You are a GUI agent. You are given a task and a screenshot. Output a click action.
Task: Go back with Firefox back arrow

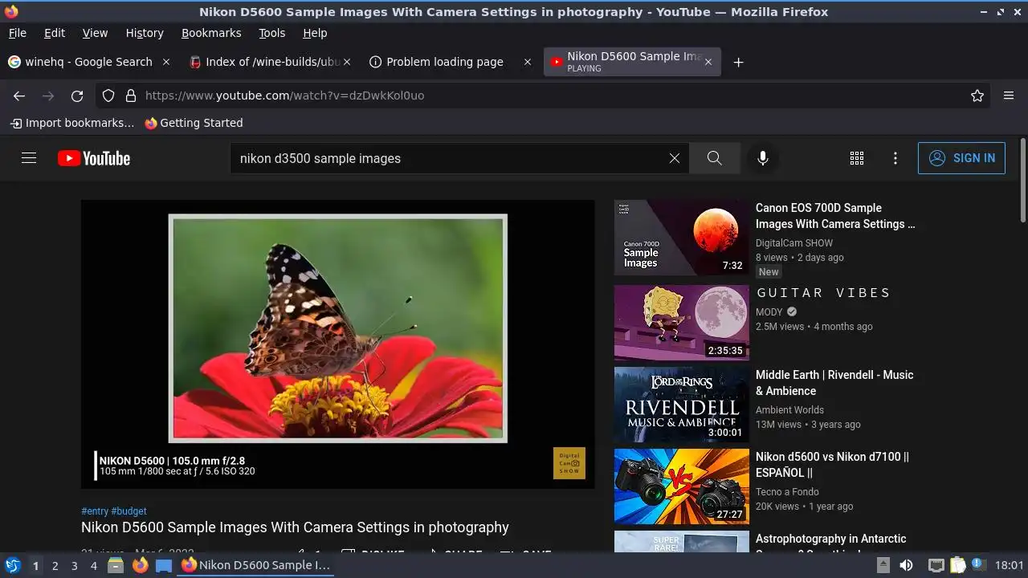tap(19, 96)
